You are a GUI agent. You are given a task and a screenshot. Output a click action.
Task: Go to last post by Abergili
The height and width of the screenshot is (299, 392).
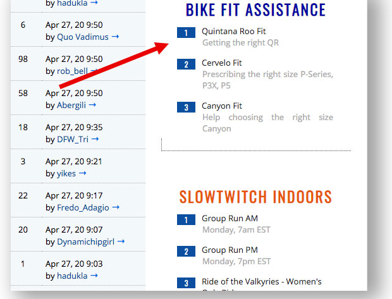tap(92, 106)
